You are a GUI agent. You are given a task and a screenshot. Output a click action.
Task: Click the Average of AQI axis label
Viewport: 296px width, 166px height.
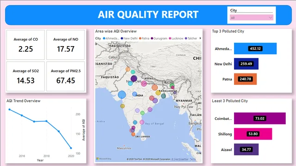click(x=83, y=130)
